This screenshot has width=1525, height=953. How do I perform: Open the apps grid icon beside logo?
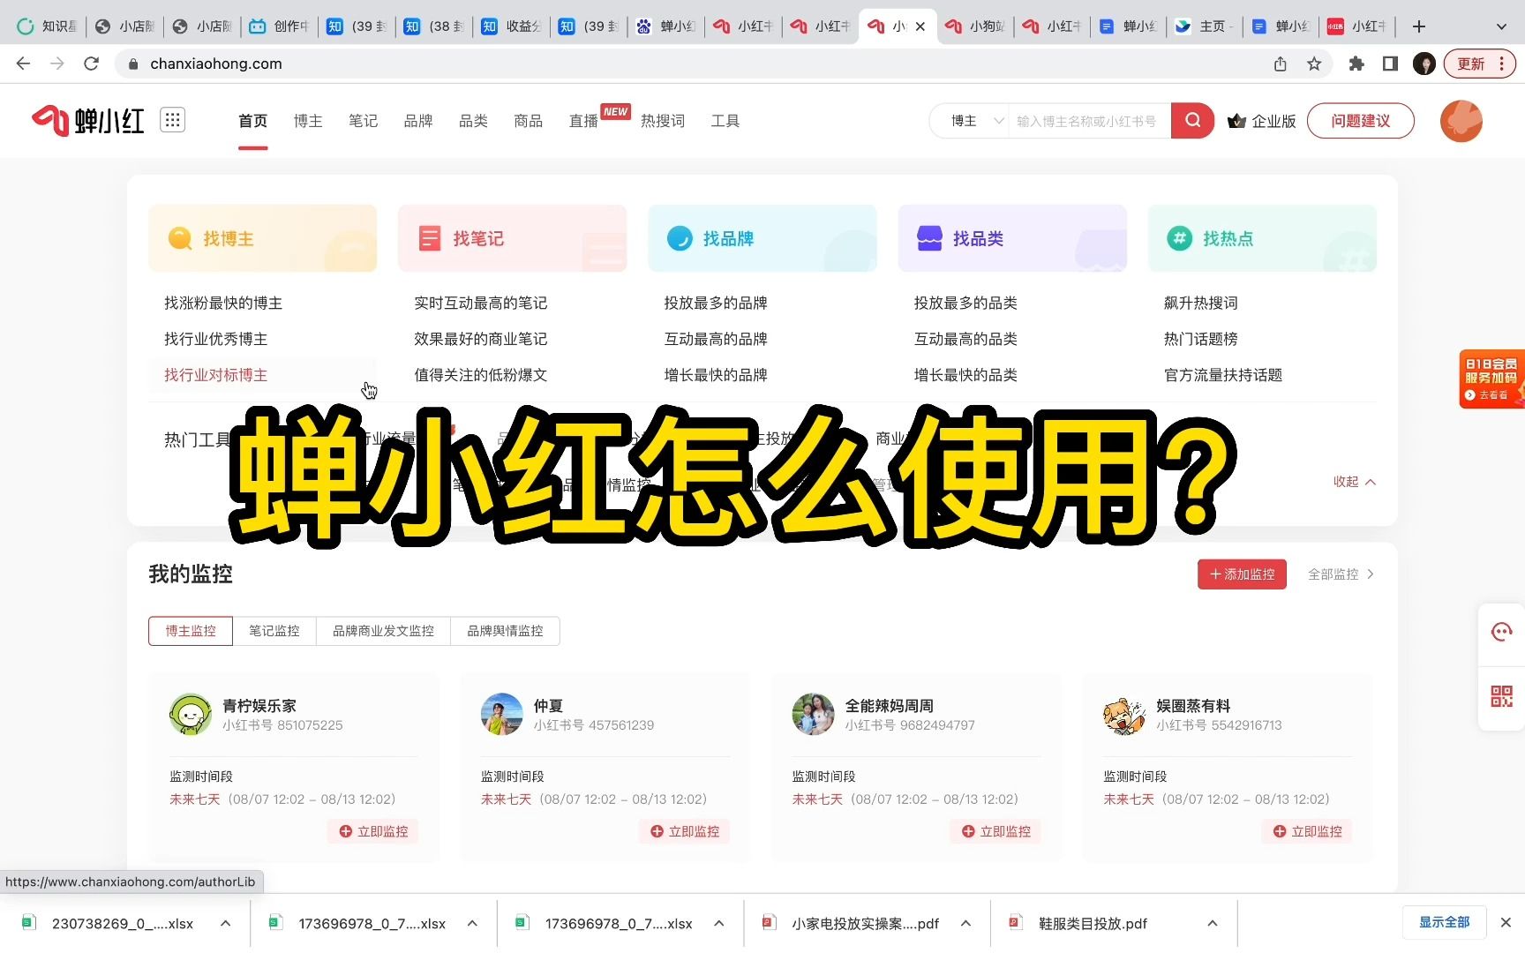tap(173, 120)
